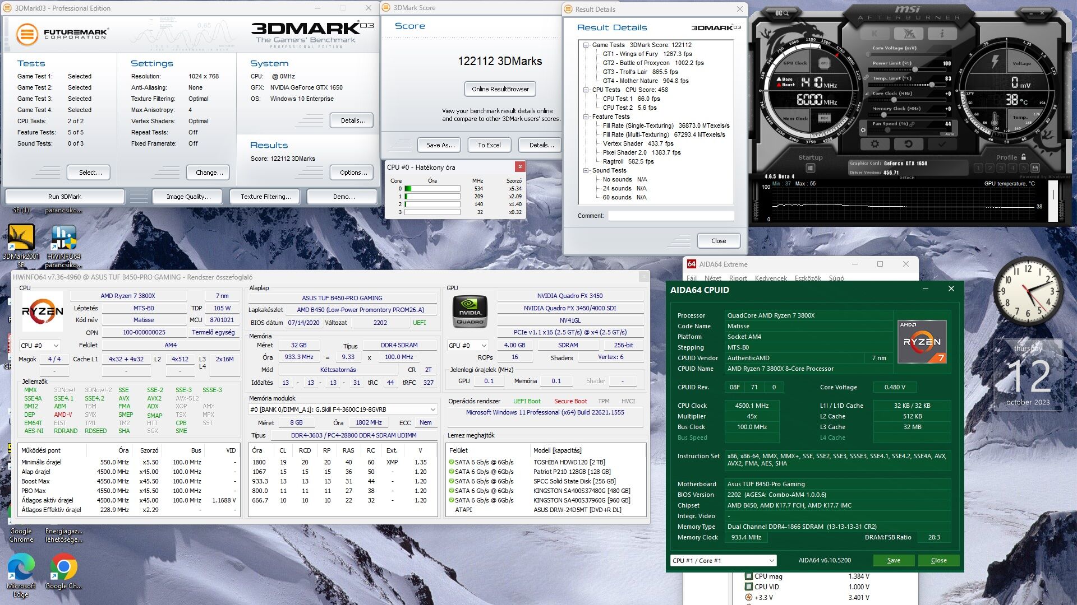Launch Kombustor with the K button
Screen dimensions: 1077x605
point(876,34)
